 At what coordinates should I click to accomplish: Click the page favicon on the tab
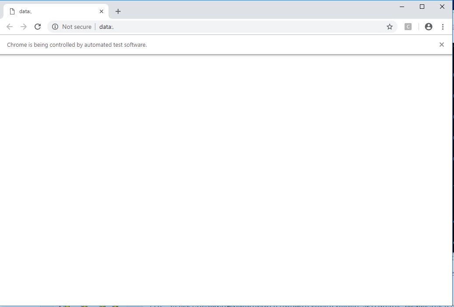pos(12,11)
